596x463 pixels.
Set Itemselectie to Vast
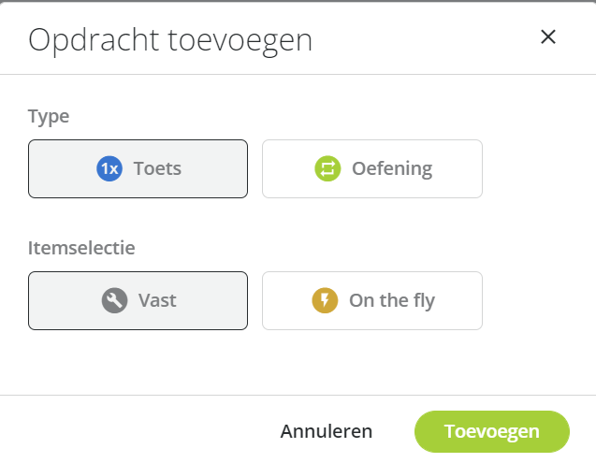point(138,300)
